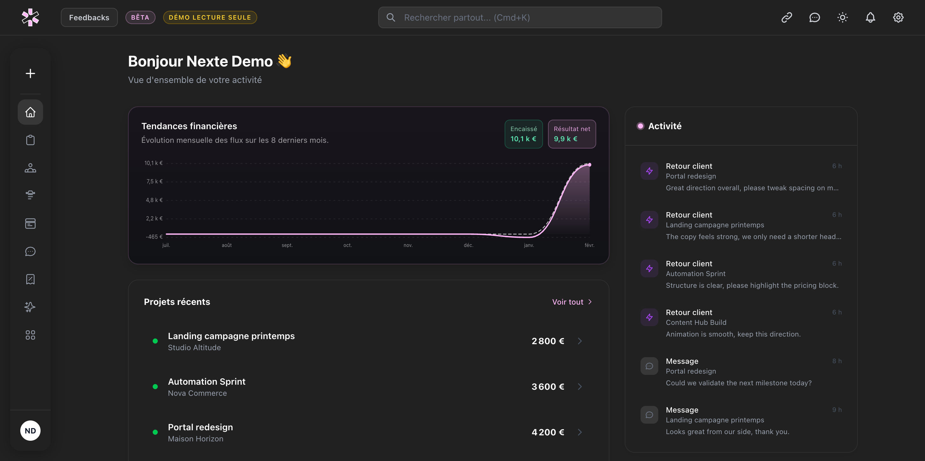Toggle light theme with sun icon
Image resolution: width=925 pixels, height=461 pixels.
(842, 18)
